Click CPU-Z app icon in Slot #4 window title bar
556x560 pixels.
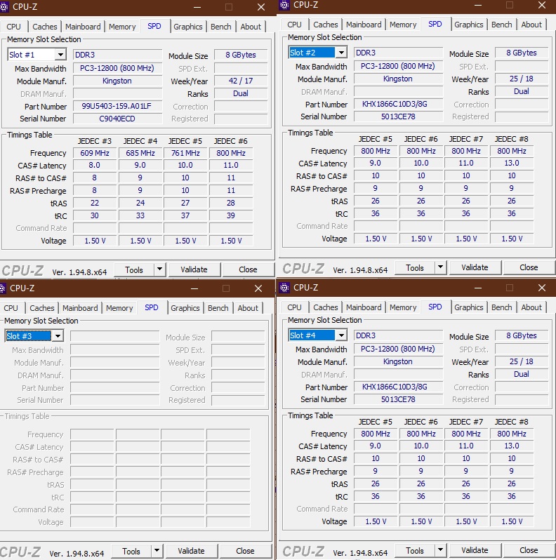(284, 288)
